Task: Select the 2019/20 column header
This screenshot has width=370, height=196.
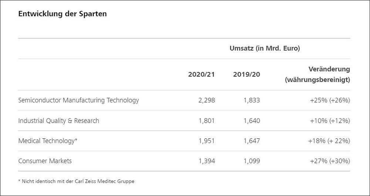Action: tap(246, 74)
